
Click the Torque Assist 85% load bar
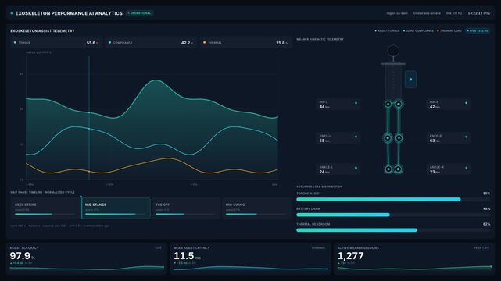pos(393,200)
